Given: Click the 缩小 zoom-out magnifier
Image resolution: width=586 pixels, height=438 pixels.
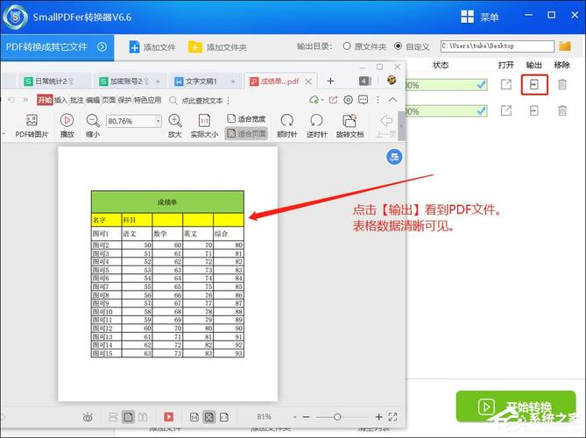Looking at the screenshot, I should click(93, 126).
